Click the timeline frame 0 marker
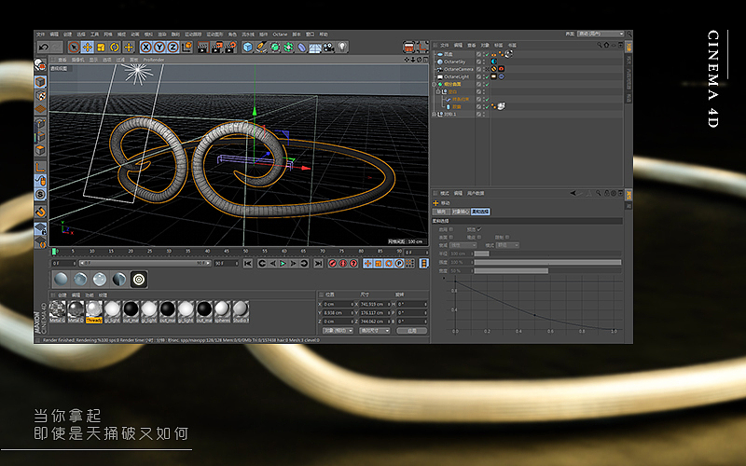The height and width of the screenshot is (466, 746). click(54, 251)
